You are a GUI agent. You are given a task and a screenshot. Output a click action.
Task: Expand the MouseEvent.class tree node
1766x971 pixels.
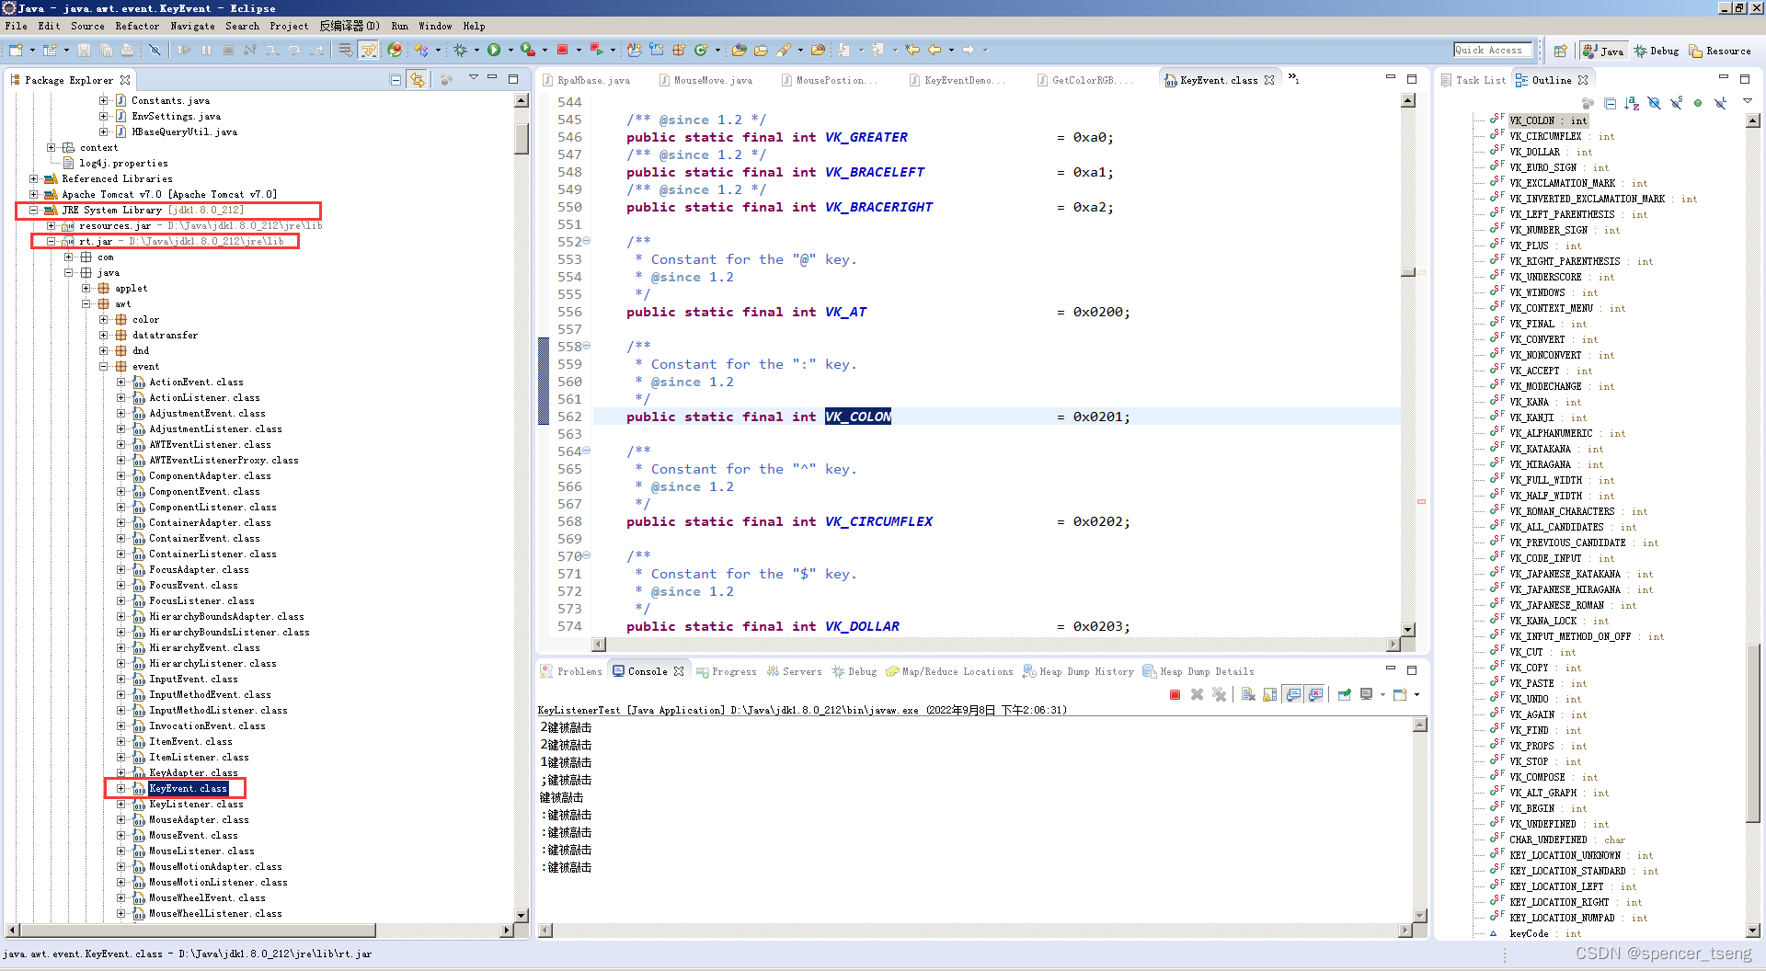tap(122, 835)
